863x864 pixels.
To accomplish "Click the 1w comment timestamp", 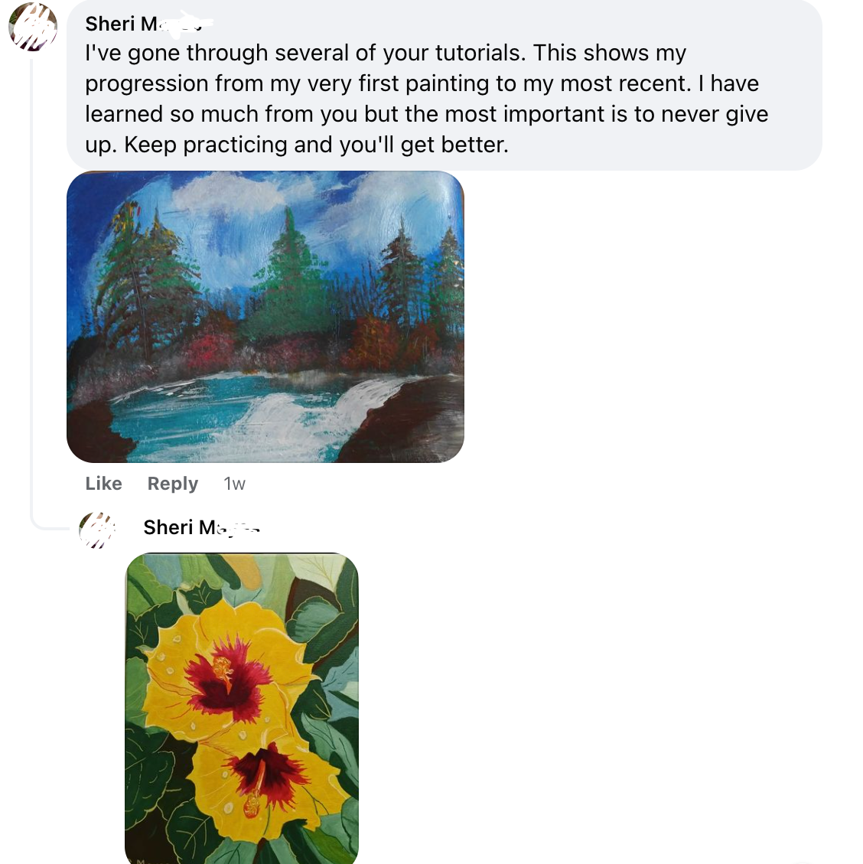I will tap(234, 484).
